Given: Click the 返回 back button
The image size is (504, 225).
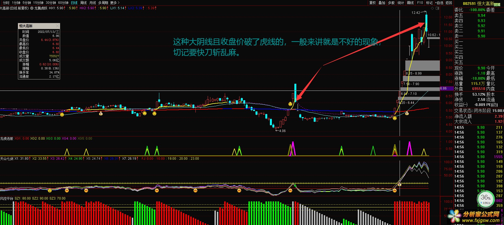Looking at the screenshot, I should (449, 3).
